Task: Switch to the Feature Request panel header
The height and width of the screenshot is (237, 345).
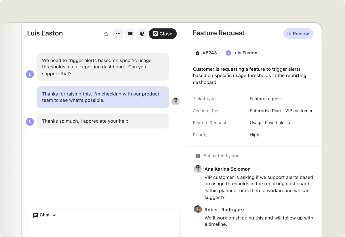Action: coord(218,33)
